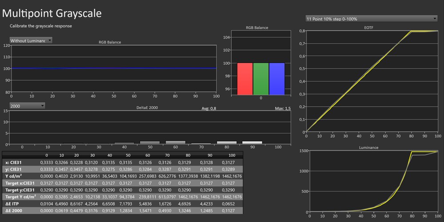Open the 'Without Luminance' dropdown

coord(31,40)
